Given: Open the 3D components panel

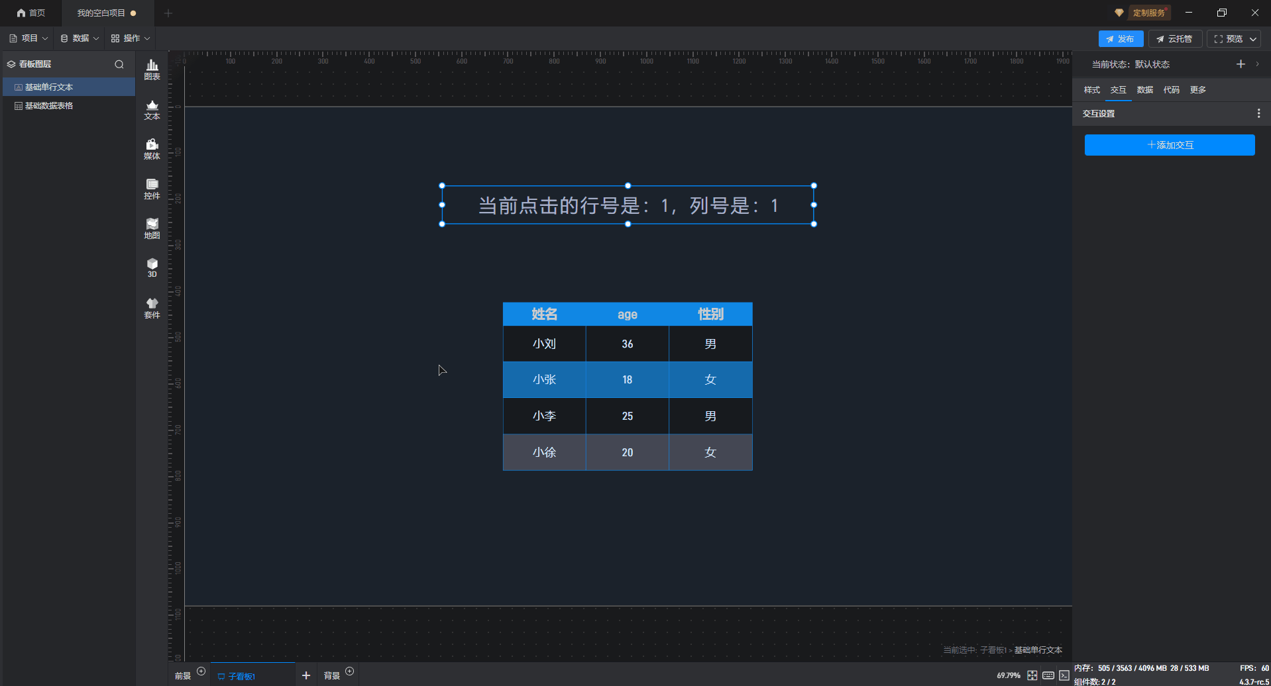Looking at the screenshot, I should point(152,268).
